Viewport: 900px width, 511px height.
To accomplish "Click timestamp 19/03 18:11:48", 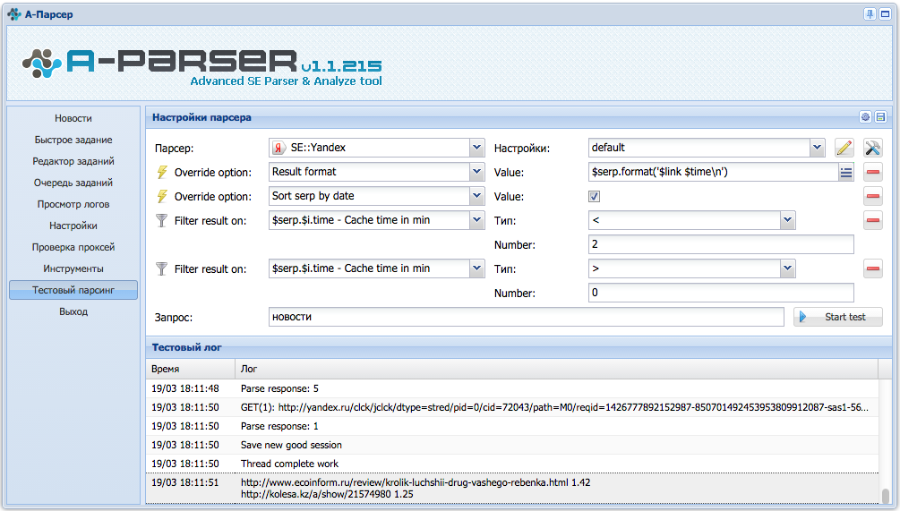I will pos(184,388).
